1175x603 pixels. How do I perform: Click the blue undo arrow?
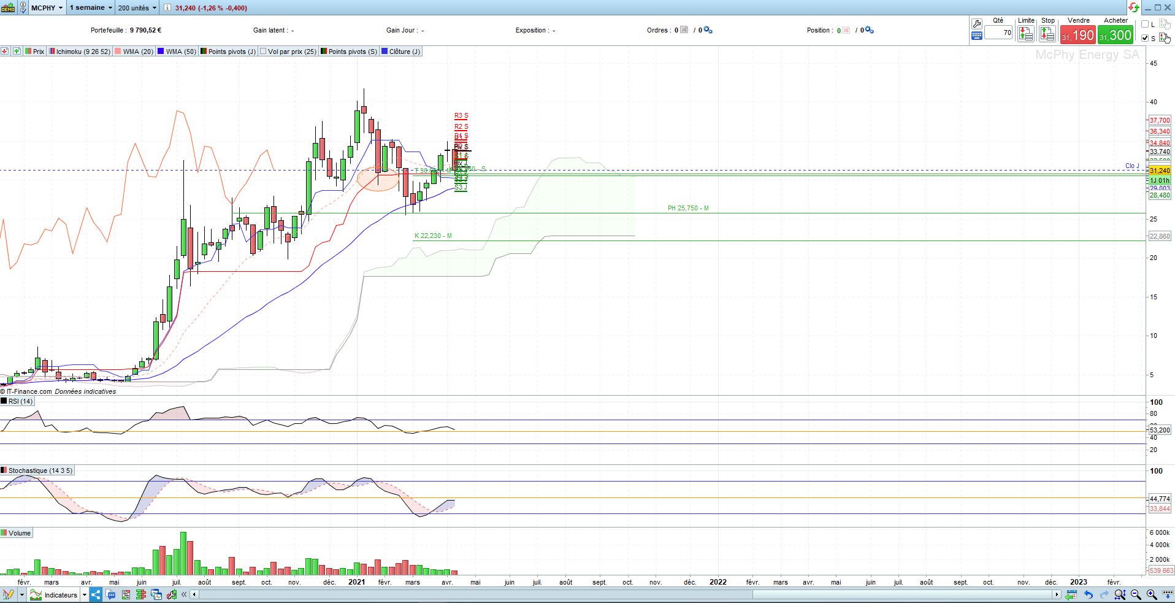pyautogui.click(x=1089, y=594)
